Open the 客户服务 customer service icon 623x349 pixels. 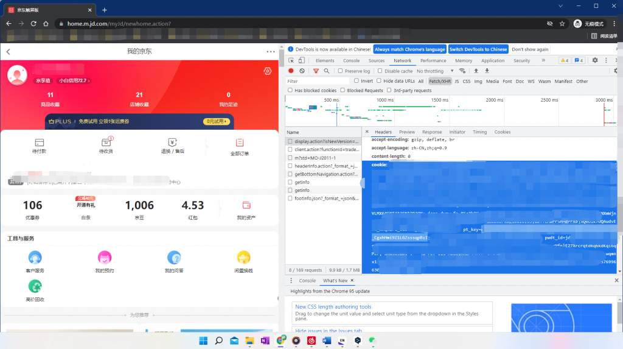pos(35,258)
